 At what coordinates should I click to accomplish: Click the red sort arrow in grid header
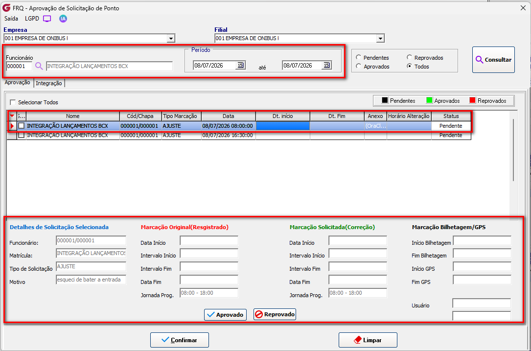(x=12, y=116)
